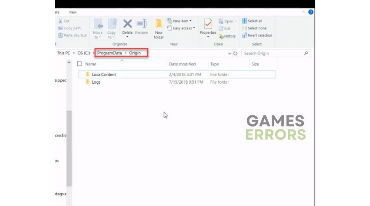370x206 pixels.
Task: Open the address bar history dropdown
Action: click(x=229, y=54)
